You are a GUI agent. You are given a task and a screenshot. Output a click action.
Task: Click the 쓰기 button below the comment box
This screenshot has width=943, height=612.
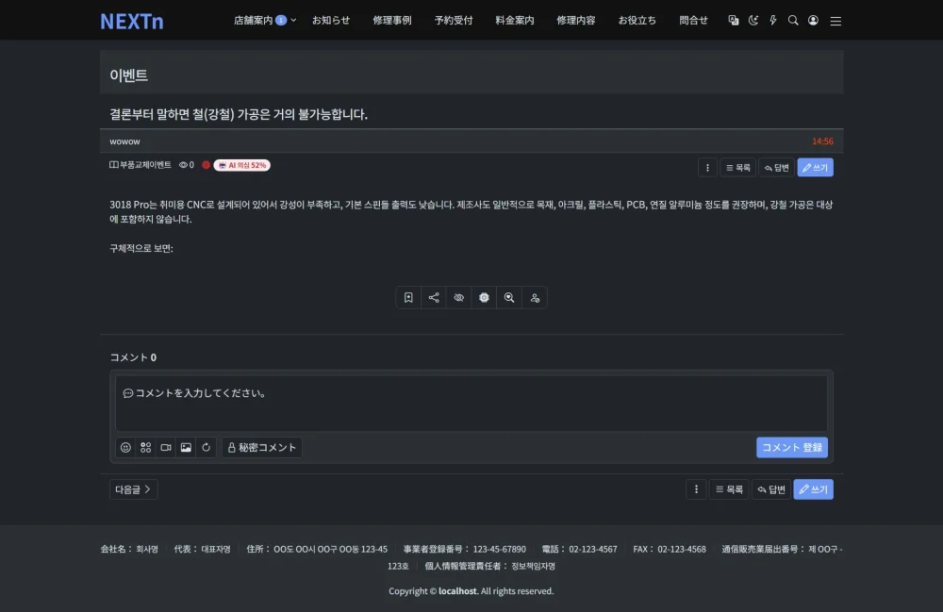[x=813, y=489]
